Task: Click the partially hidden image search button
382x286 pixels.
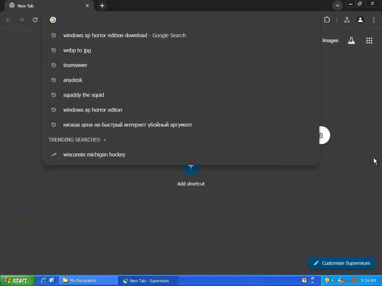Action: (x=325, y=135)
